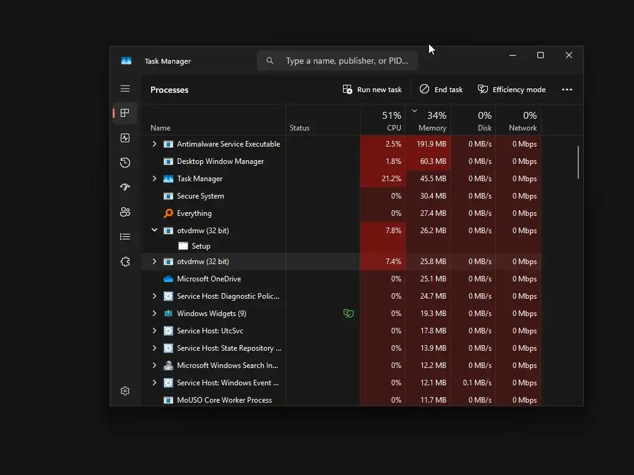The width and height of the screenshot is (634, 475).
Task: Select the Microsoft OneDrive process row
Action: click(341, 279)
